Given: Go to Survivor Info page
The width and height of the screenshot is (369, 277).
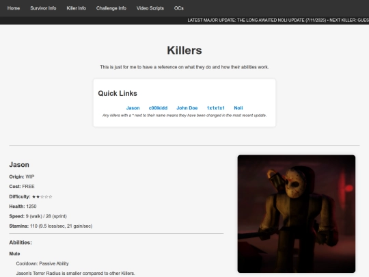Looking at the screenshot, I should (x=43, y=8).
